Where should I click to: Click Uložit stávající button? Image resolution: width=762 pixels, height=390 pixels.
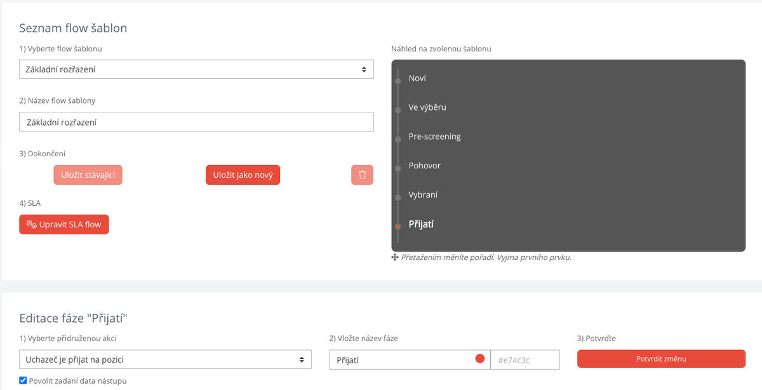point(88,175)
